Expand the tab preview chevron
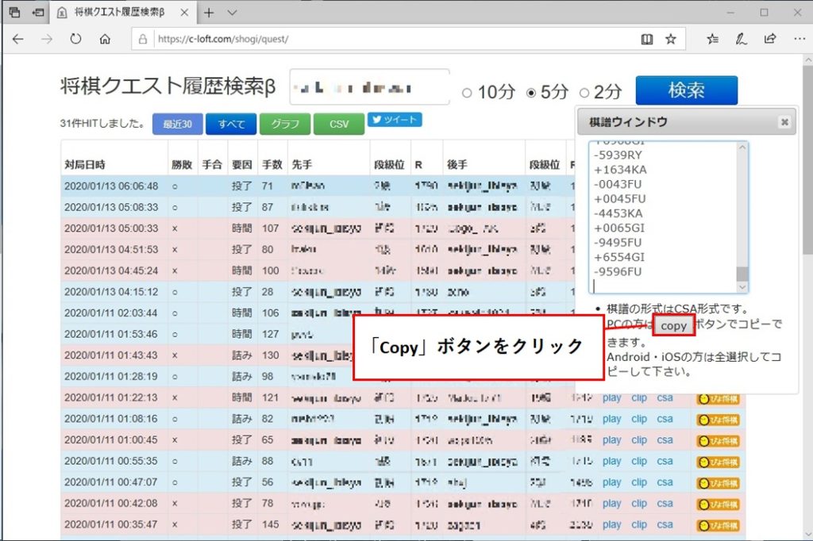Viewport: 813px width, 541px height. [x=232, y=13]
